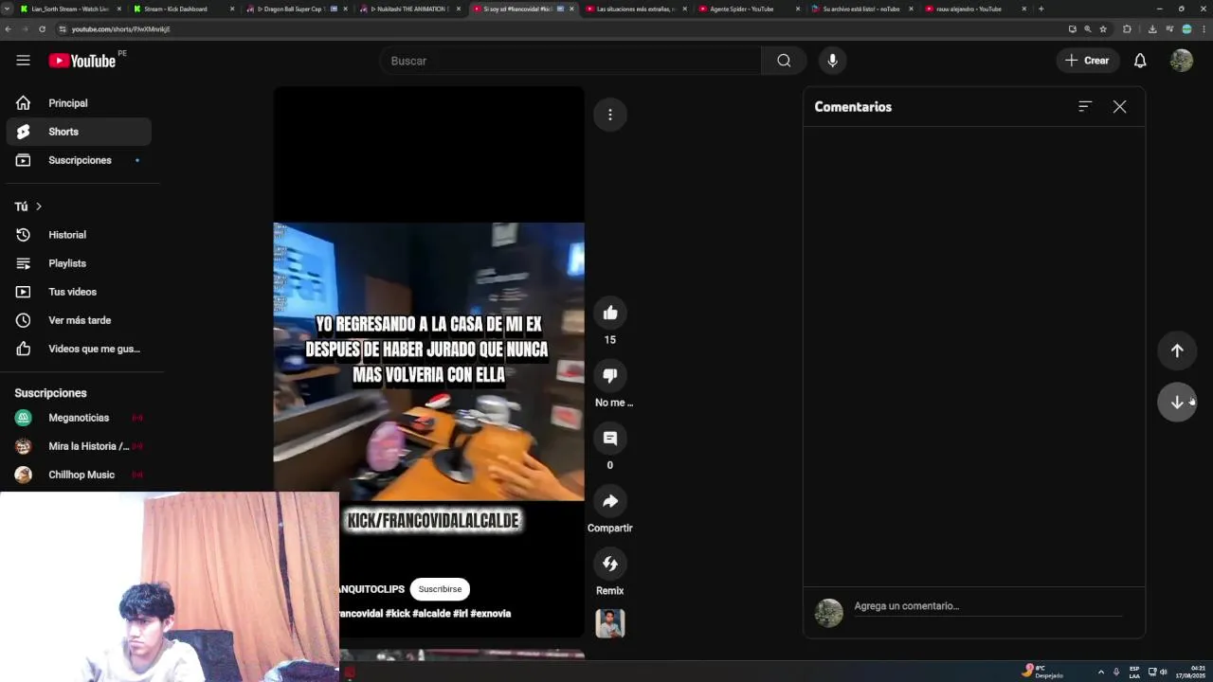The width and height of the screenshot is (1213, 682).
Task: Open Meganoticias channel subscription
Action: click(x=79, y=418)
